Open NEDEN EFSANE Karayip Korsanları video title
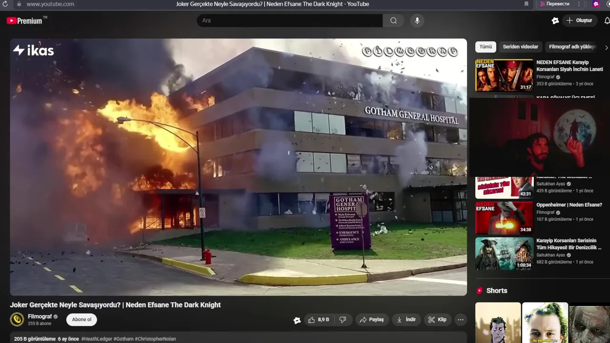Screen dimensions: 610x343 click(x=569, y=66)
